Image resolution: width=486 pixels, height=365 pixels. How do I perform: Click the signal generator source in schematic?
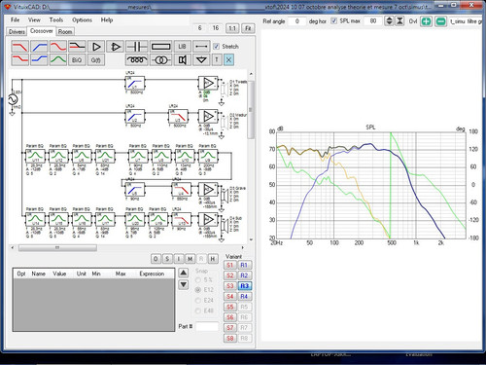click(x=13, y=99)
